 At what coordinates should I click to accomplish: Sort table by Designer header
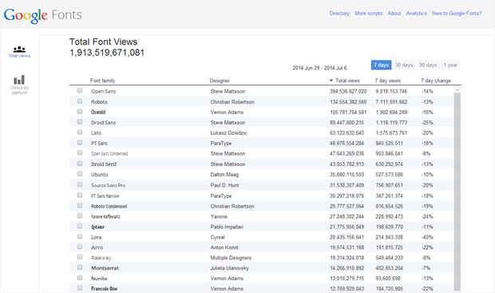pos(220,81)
